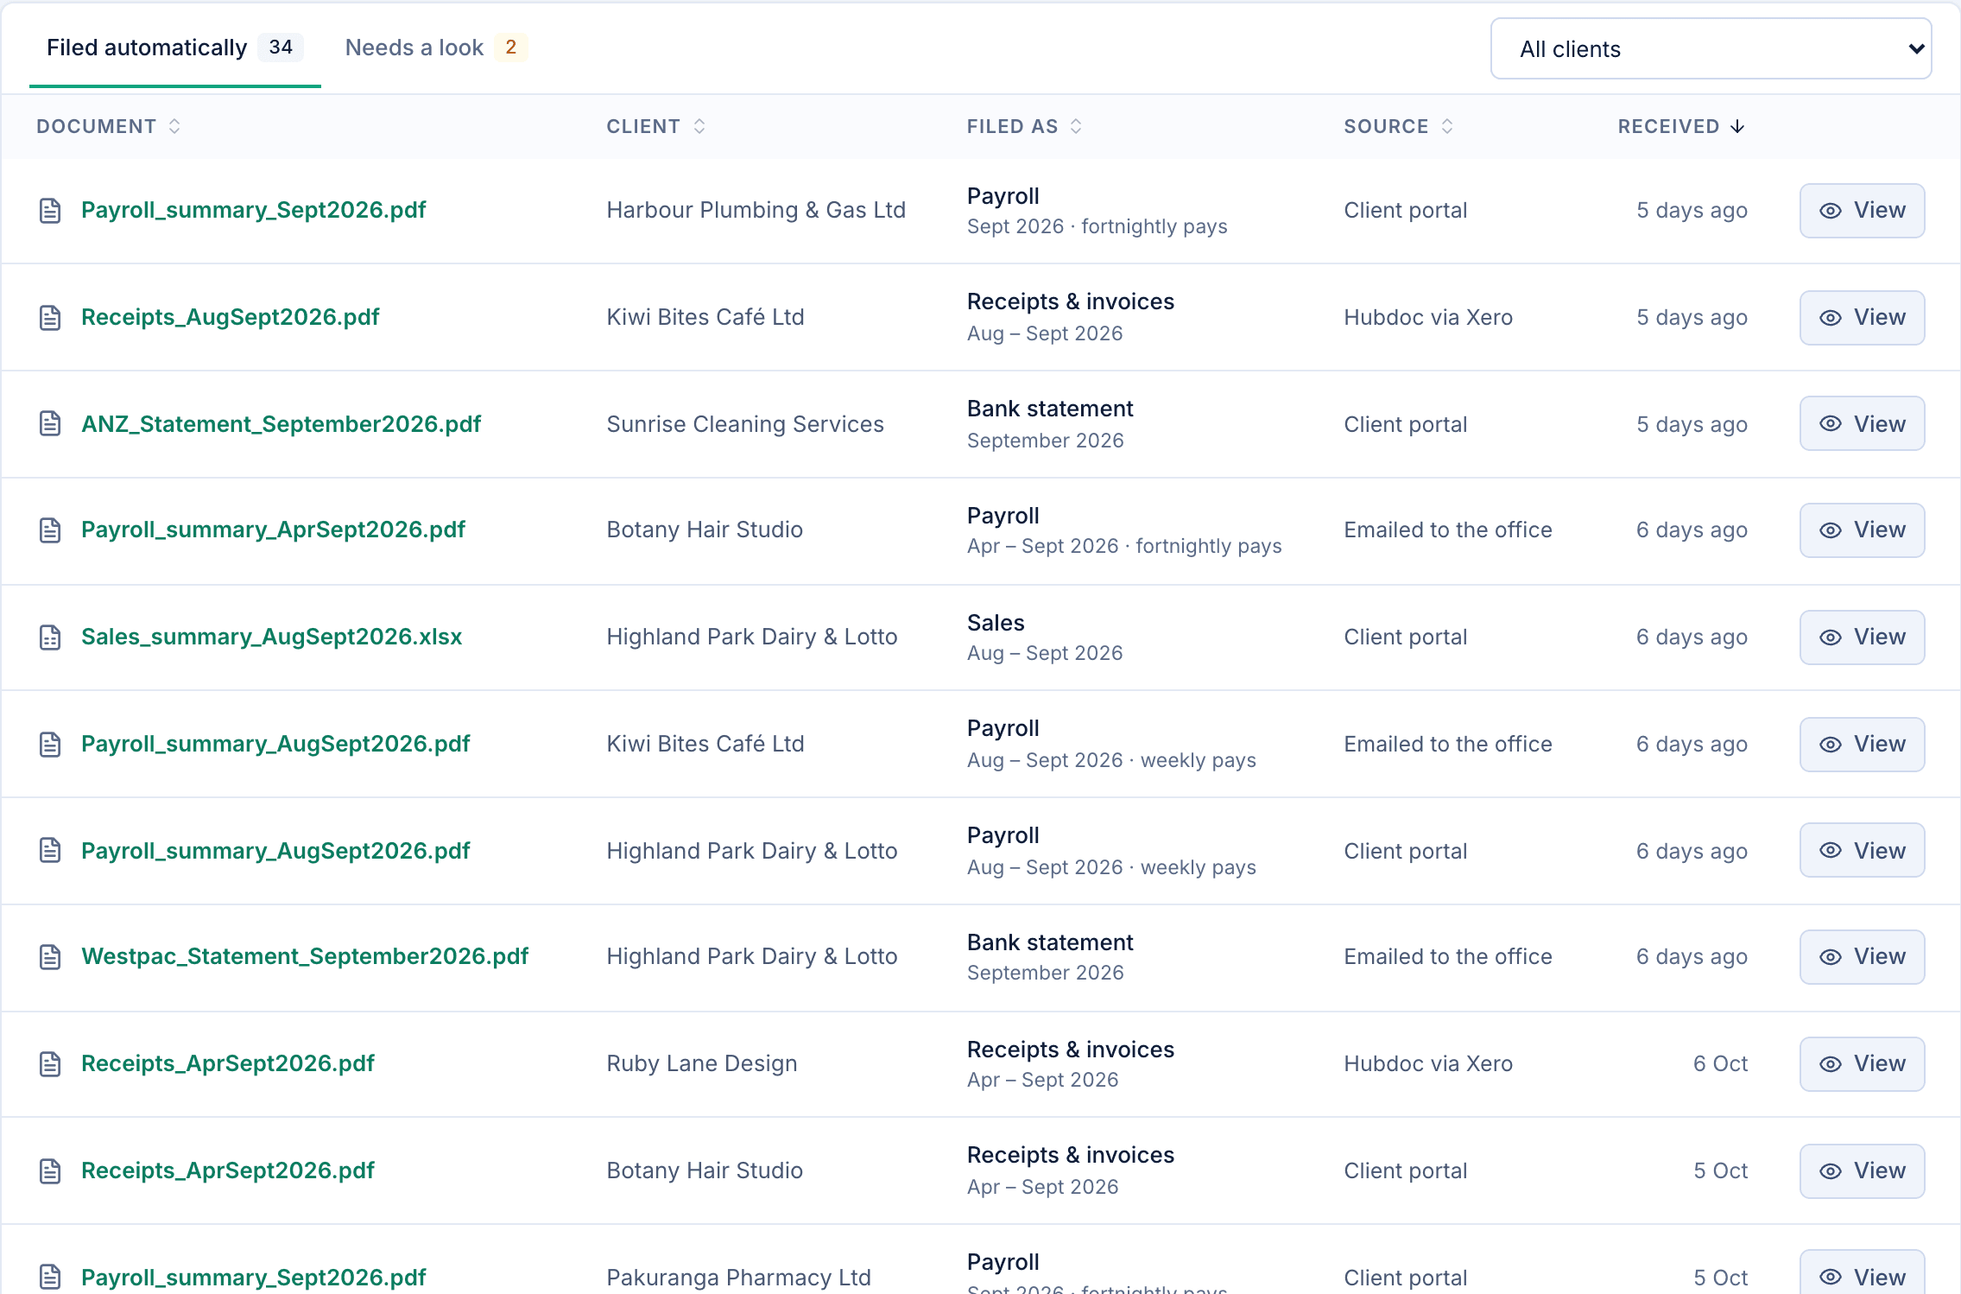
Task: Click the file icon in the Botany Hair Studio payroll row
Action: click(x=50, y=530)
